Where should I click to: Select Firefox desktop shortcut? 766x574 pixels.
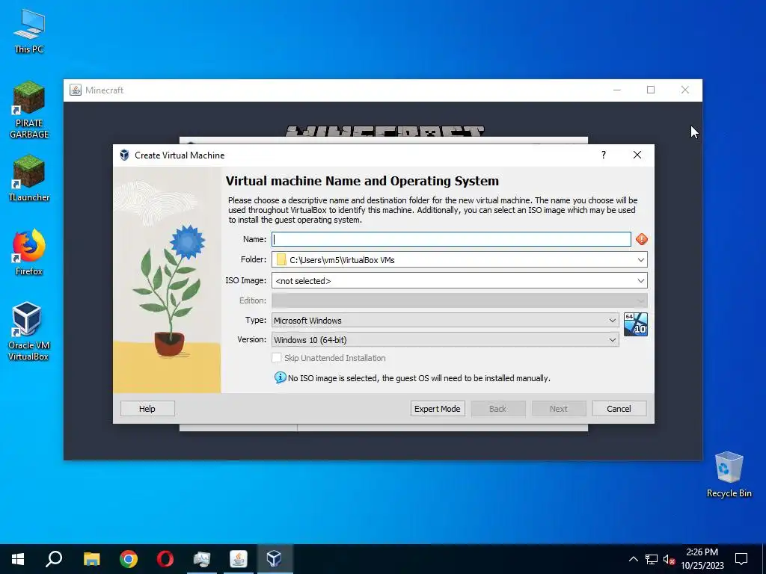pos(29,253)
